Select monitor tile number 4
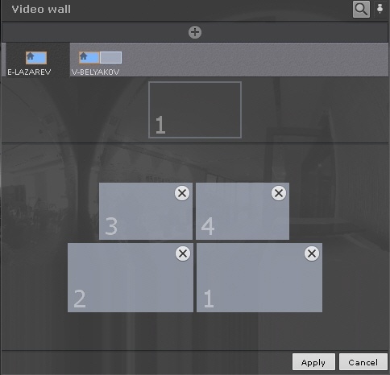 pyautogui.click(x=243, y=212)
